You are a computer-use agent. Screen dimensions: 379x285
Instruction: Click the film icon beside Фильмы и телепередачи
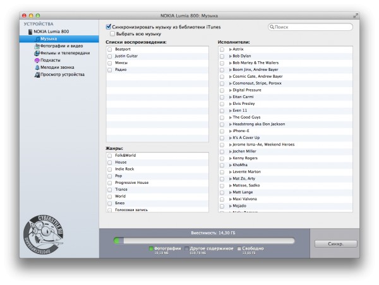tap(37, 53)
